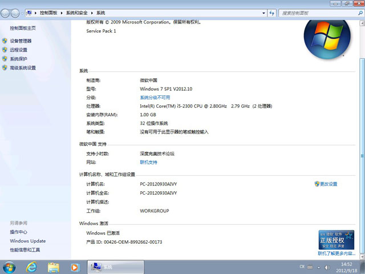Open the Windows Start orb
Viewport: 365px width, 274px height.
[9, 267]
